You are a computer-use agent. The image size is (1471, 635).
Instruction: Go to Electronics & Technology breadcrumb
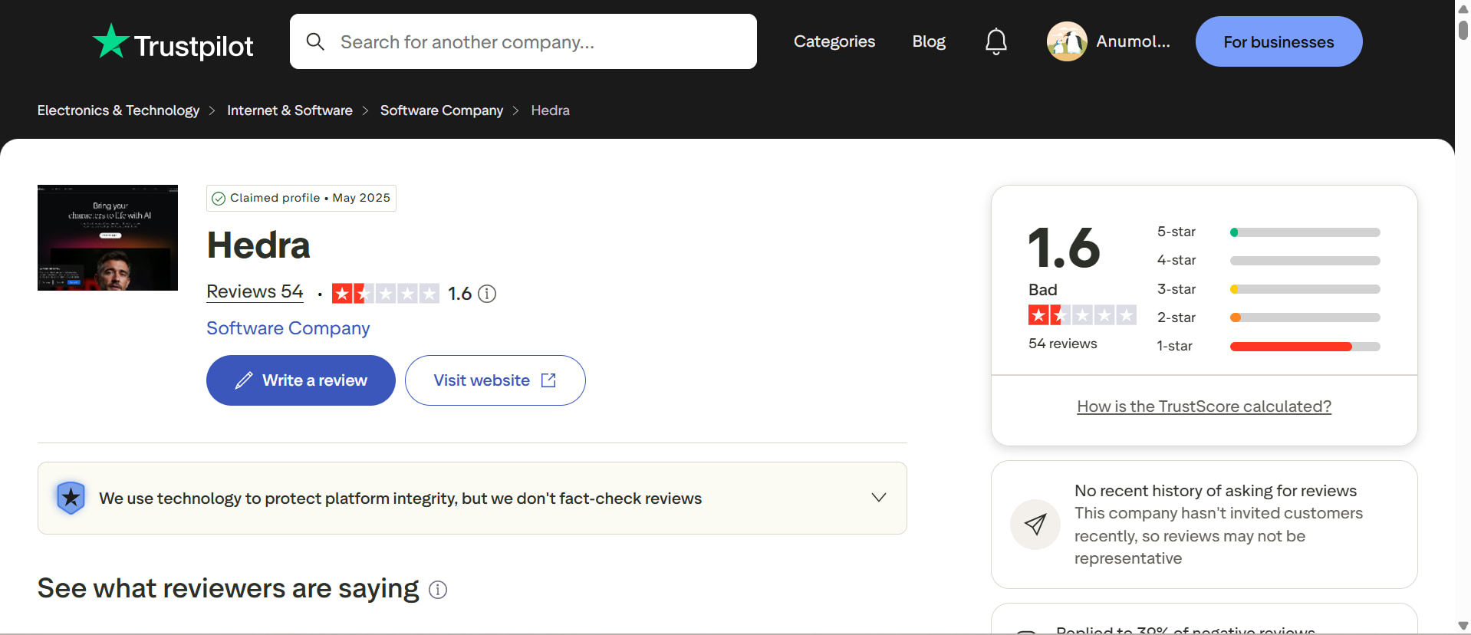click(x=118, y=110)
